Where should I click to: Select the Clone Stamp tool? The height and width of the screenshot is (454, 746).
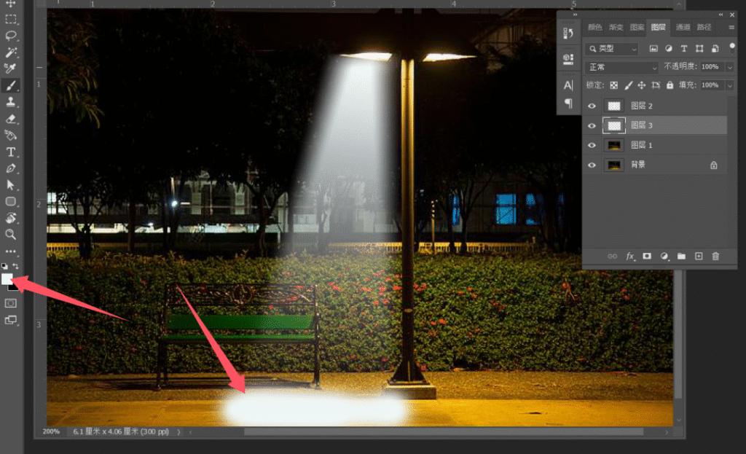(10, 102)
